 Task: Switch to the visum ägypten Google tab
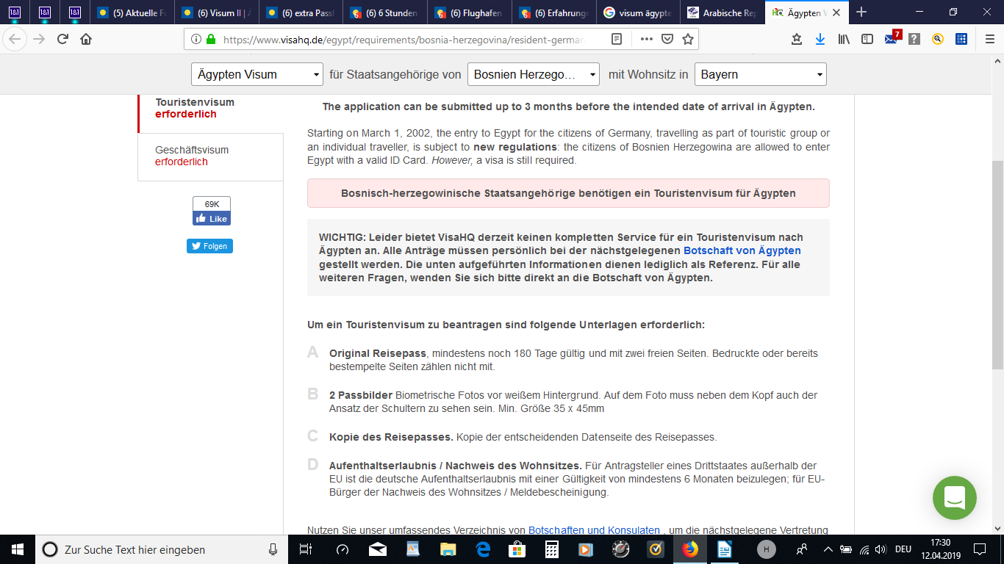[637, 12]
